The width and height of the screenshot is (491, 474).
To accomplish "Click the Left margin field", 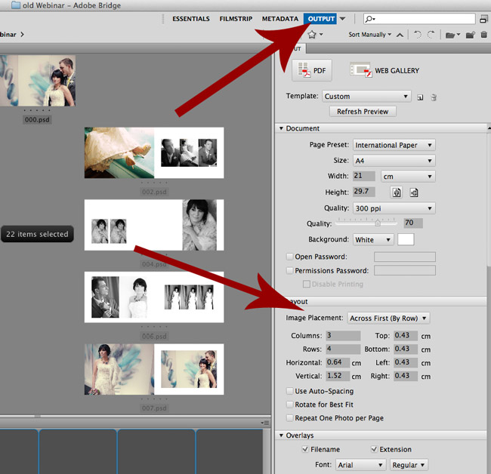I will click(x=406, y=362).
